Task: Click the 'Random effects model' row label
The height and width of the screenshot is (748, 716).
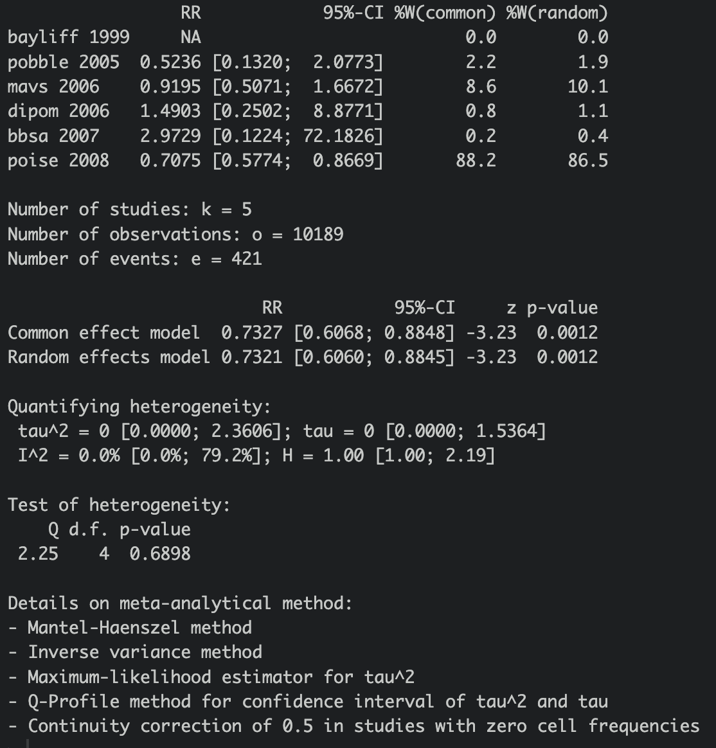Action: tap(109, 357)
